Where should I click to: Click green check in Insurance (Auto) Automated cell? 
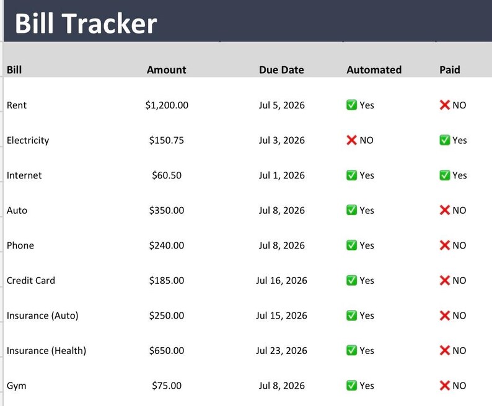pos(351,316)
